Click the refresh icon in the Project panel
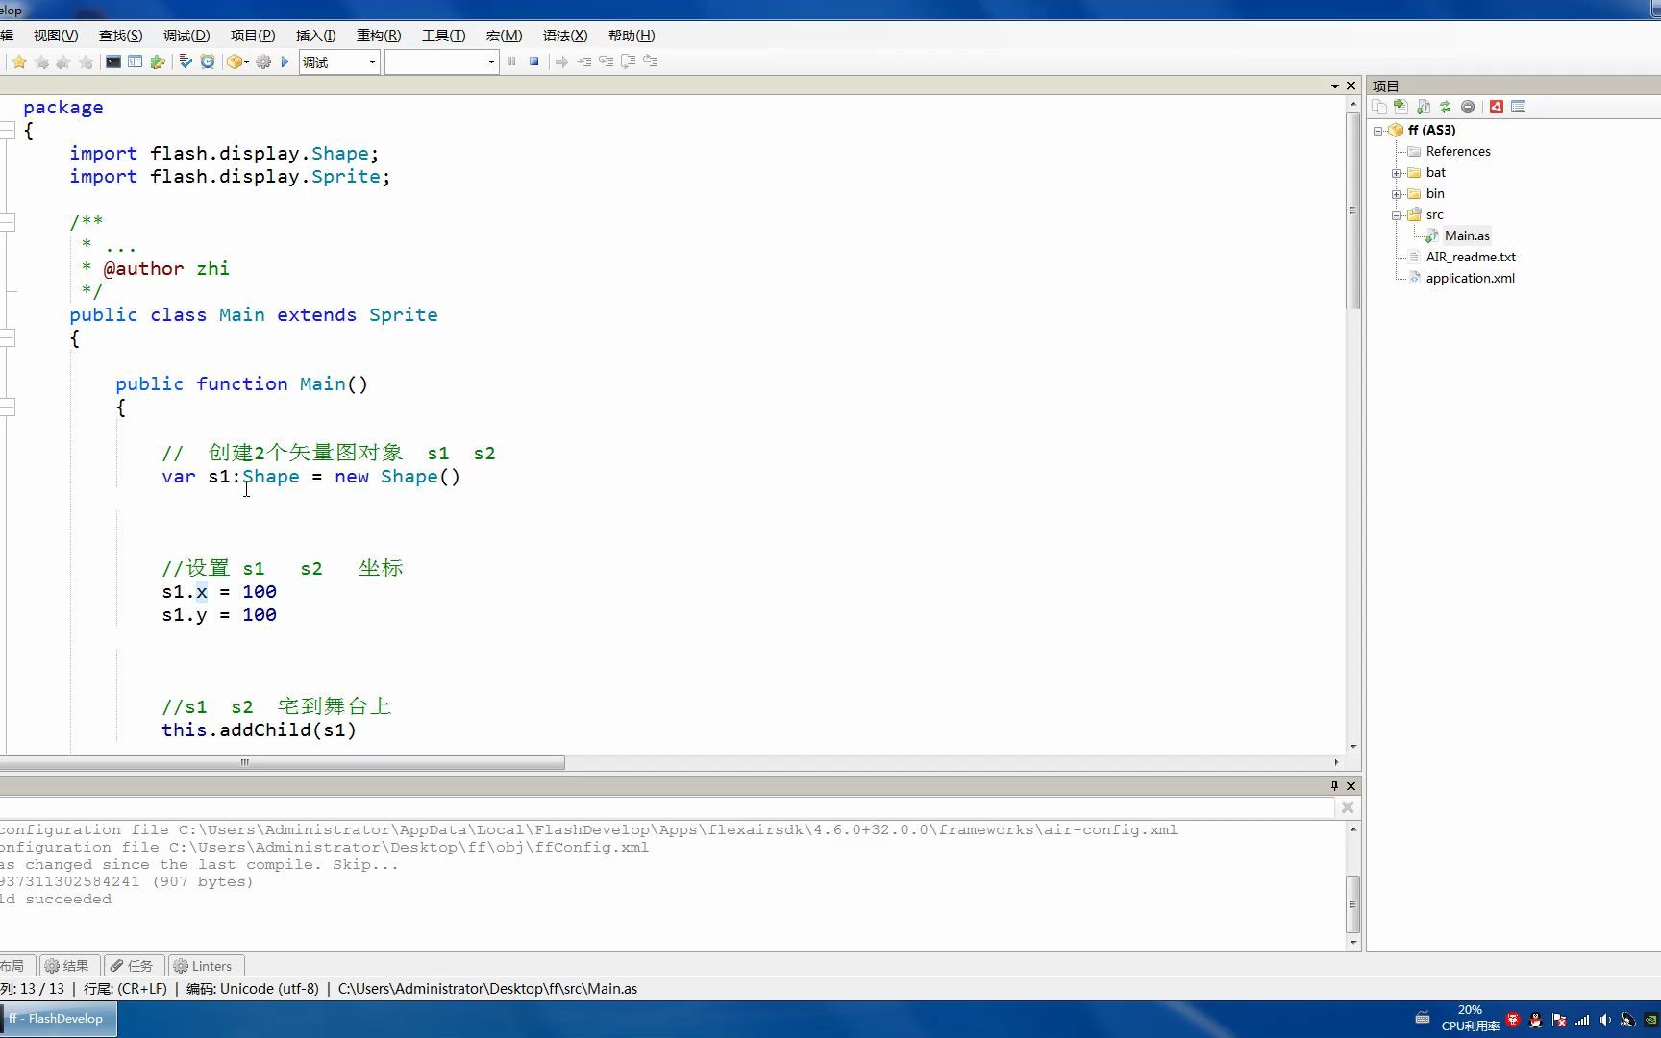 [1446, 107]
